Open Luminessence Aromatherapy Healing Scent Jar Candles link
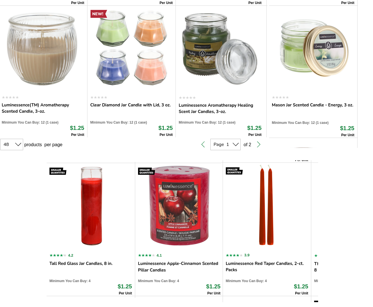 click(x=216, y=108)
